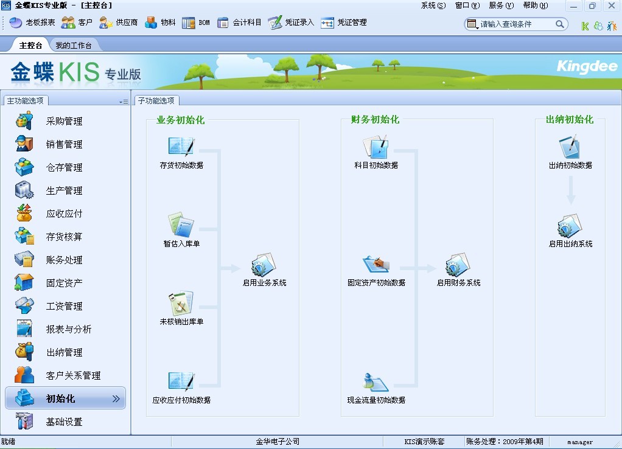This screenshot has width=622, height=449.
Task: Click KIS演示账套 in the status bar
Action: pyautogui.click(x=424, y=442)
